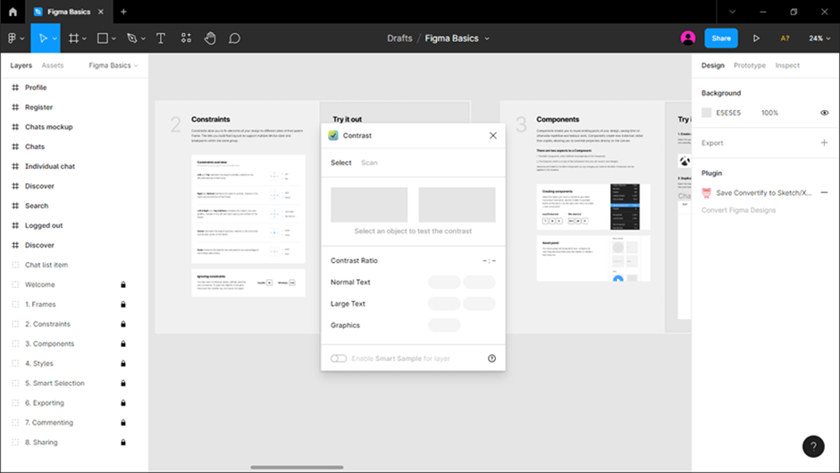Open the Figma Basics page selector
Viewport: 840px width, 473px height.
tap(113, 65)
